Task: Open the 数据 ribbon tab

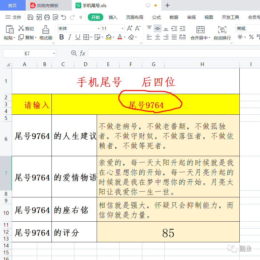Action: [173, 17]
